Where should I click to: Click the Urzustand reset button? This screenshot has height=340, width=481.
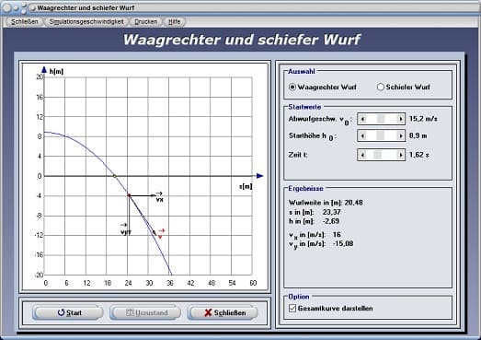(x=145, y=312)
